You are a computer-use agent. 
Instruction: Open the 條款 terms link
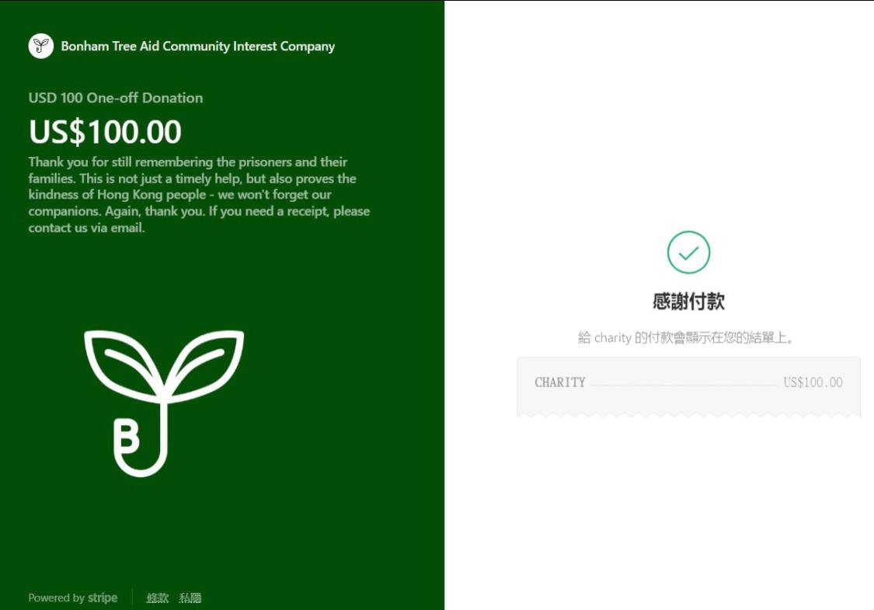click(157, 598)
